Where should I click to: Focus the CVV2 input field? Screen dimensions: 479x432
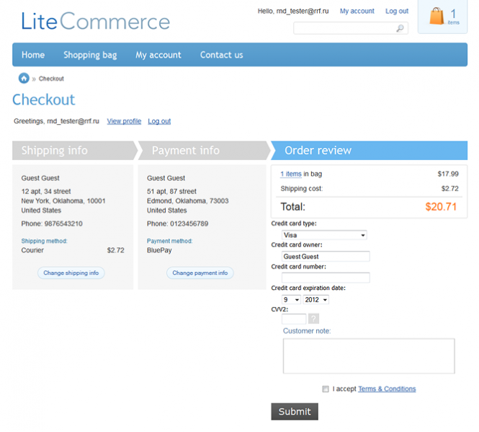pos(294,319)
